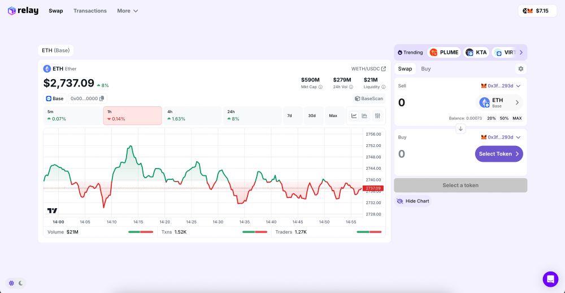Image resolution: width=565 pixels, height=293 pixels.
Task: Go to Transactions page
Action: (x=90, y=11)
